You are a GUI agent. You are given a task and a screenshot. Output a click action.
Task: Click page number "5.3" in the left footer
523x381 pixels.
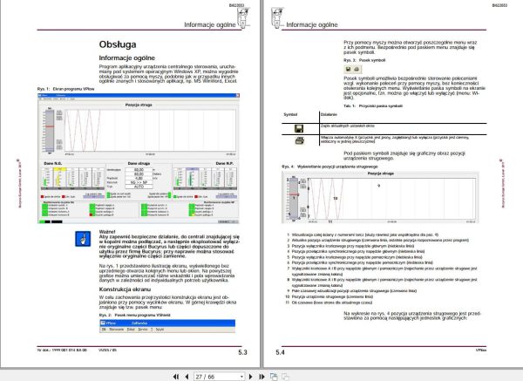pyautogui.click(x=242, y=352)
